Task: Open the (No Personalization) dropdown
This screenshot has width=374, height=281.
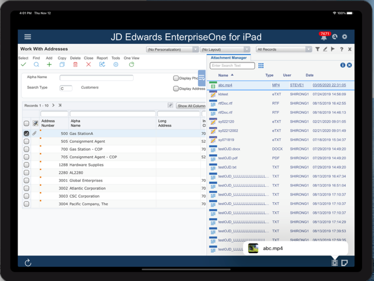Action: tap(172, 49)
